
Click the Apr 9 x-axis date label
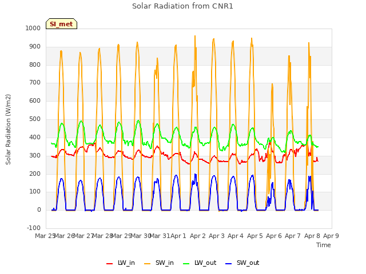[331, 236]
